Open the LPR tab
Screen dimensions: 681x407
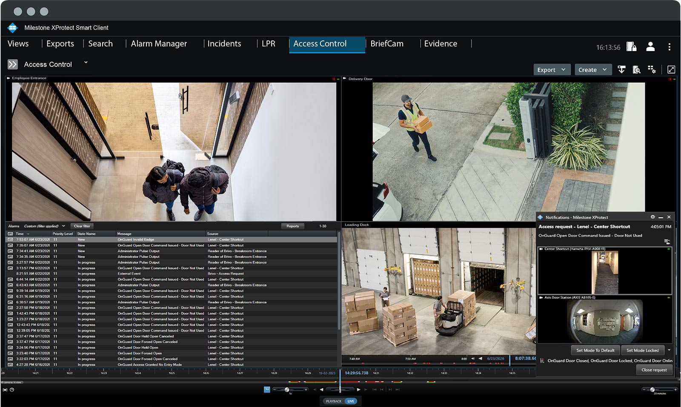coord(269,43)
